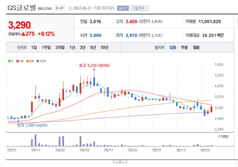Click the GS글로벌 stock name heading
The image size is (238, 167).
pyautogui.click(x=22, y=8)
